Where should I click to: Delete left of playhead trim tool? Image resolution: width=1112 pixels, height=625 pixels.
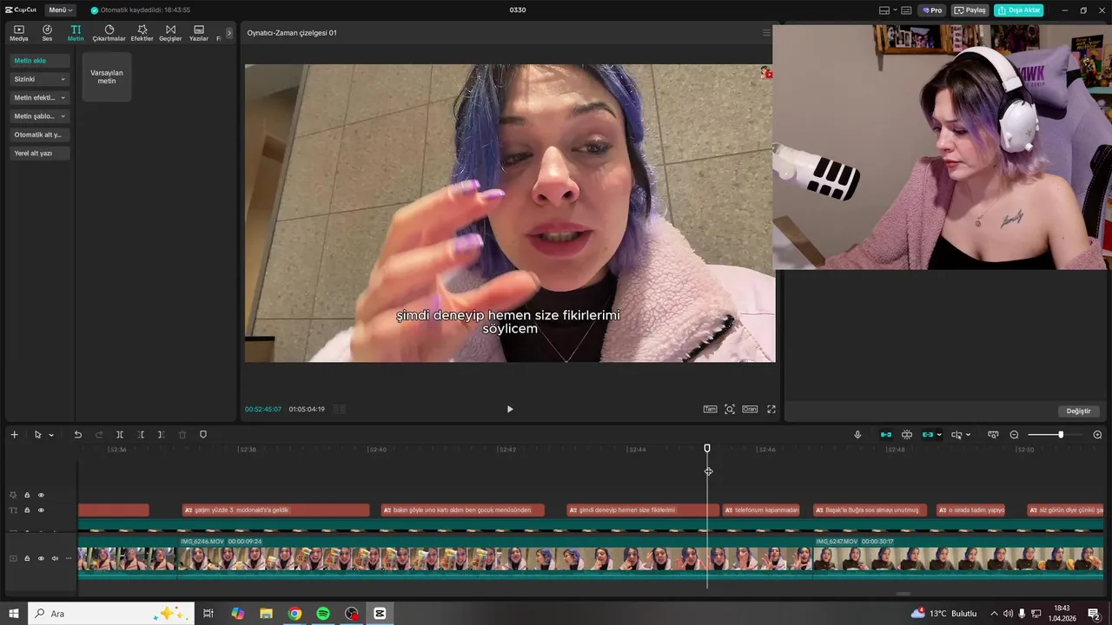[x=141, y=435]
